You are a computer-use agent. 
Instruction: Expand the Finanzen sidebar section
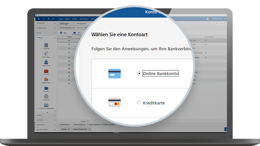pos(46,120)
